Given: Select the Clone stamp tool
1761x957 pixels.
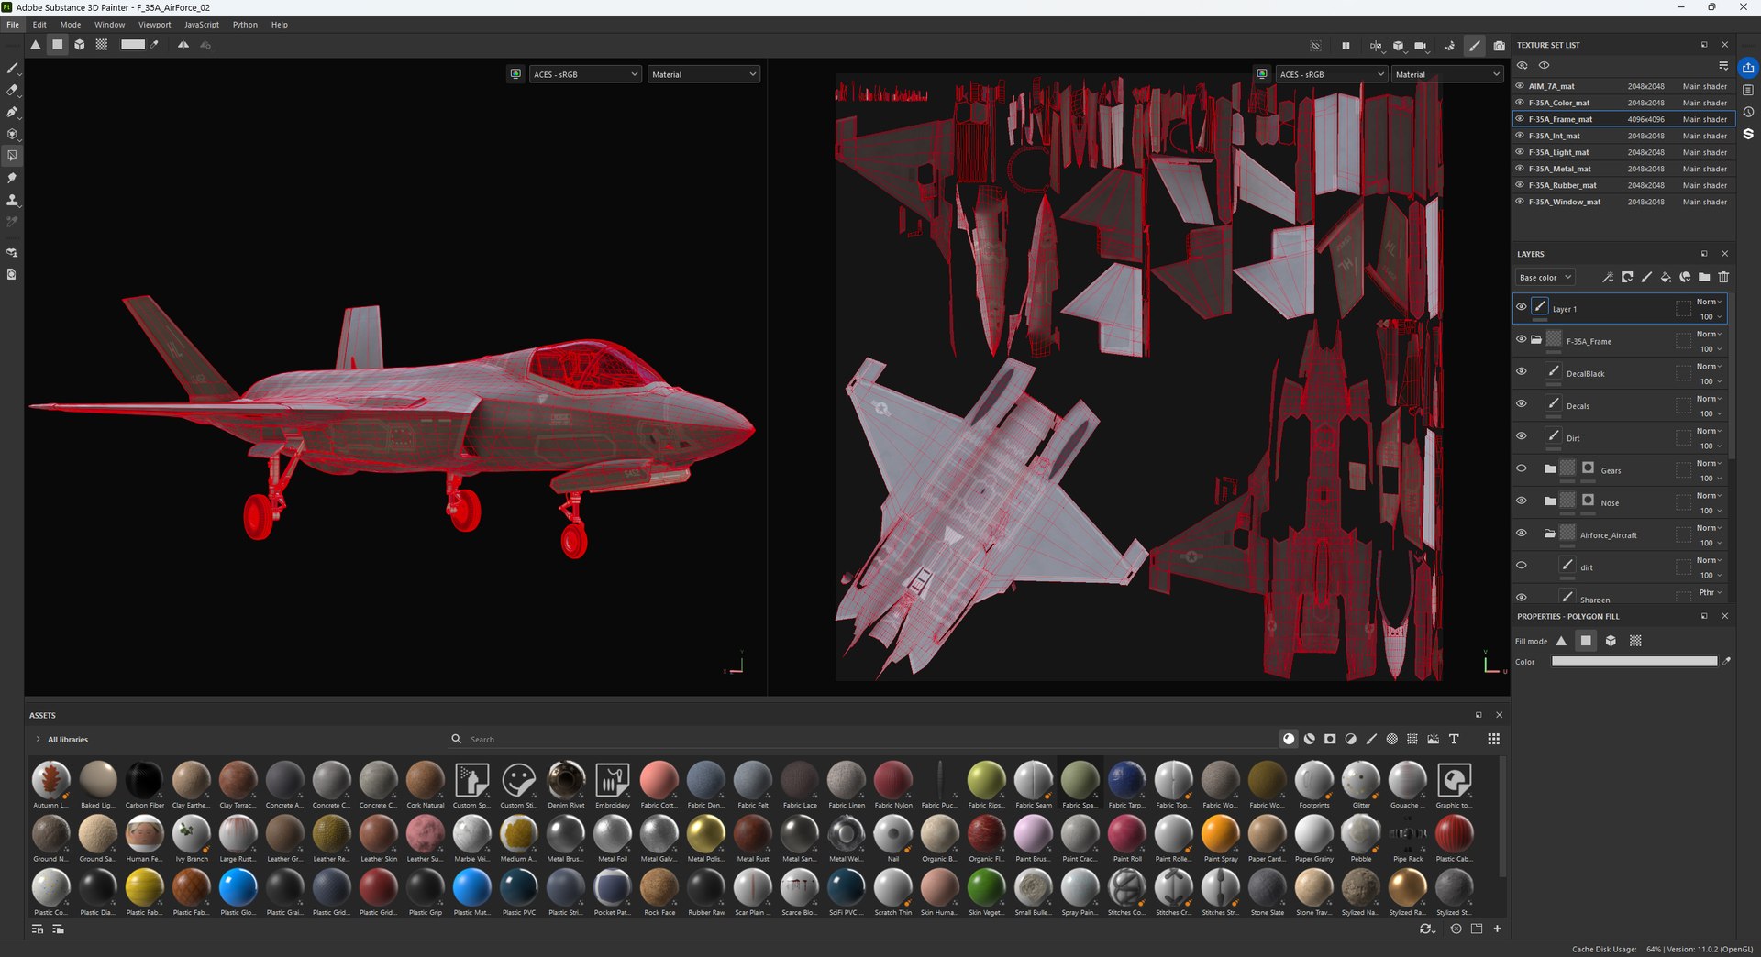Looking at the screenshot, I should point(12,200).
